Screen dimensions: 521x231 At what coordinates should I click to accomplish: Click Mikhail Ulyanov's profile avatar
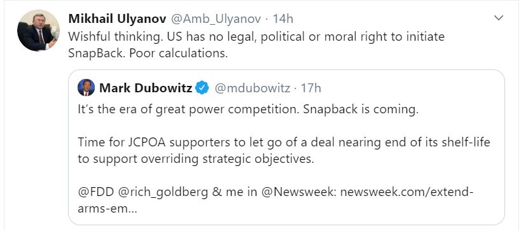point(39,31)
